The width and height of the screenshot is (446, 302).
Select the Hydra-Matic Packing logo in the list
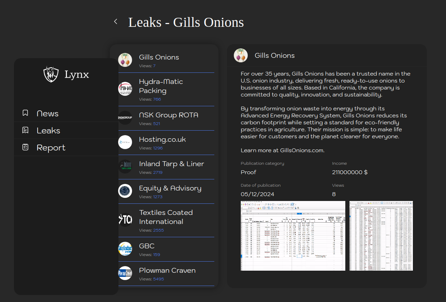pos(125,89)
